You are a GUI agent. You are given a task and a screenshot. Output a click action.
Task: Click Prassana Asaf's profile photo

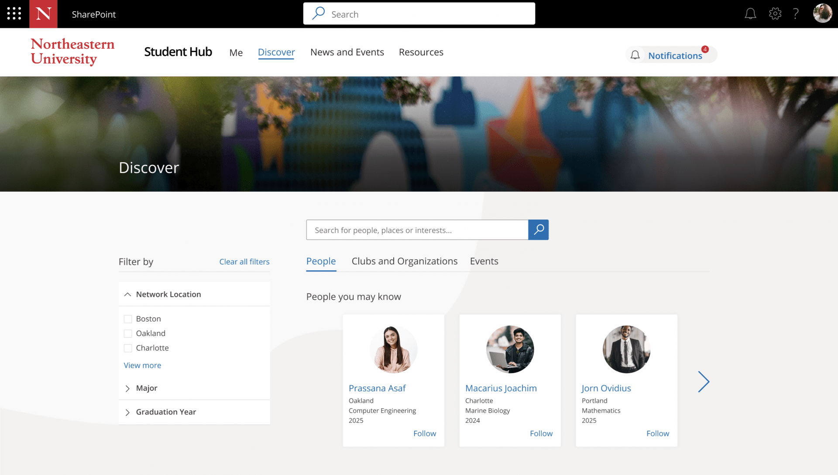tap(393, 349)
